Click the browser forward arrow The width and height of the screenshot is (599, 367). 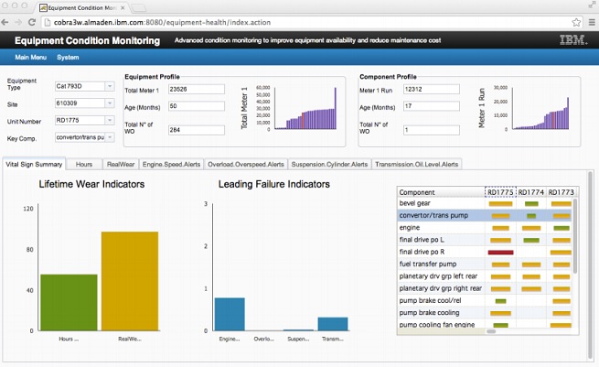[18, 22]
